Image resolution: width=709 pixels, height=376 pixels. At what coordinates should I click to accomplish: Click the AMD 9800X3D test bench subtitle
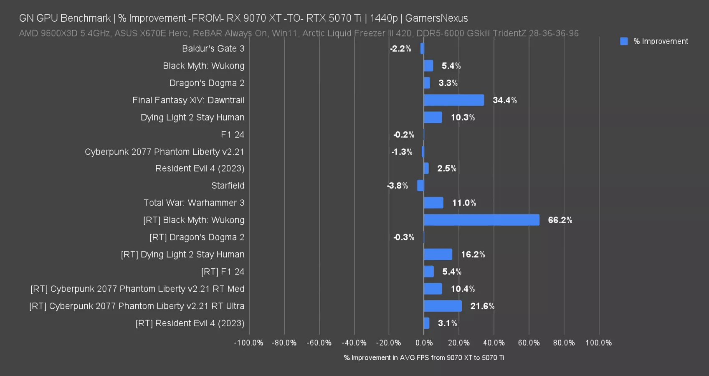pos(299,33)
